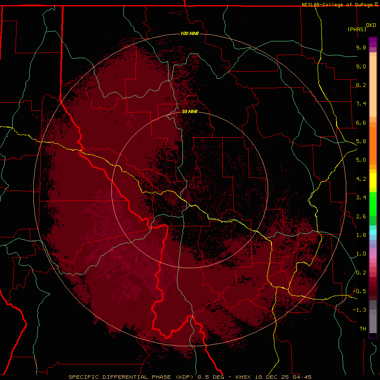Screen dimensions: 380x380
Task: Click the KMSX station identifier in the caption
Action: (x=242, y=377)
